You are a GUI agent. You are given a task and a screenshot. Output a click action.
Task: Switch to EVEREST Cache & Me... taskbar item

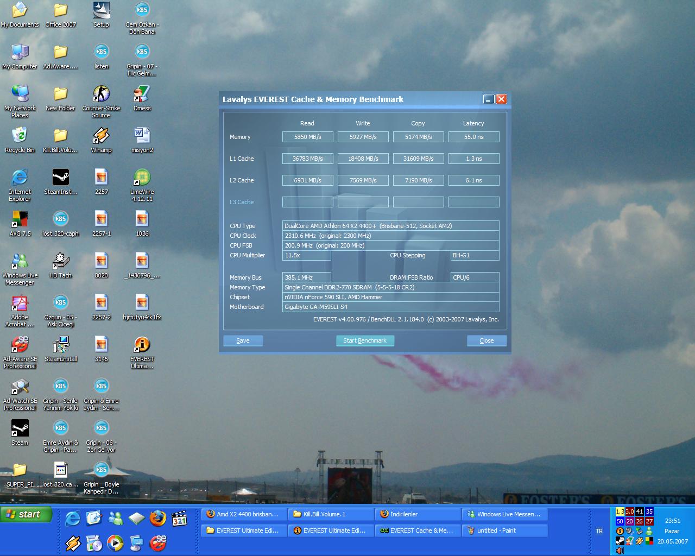418,530
